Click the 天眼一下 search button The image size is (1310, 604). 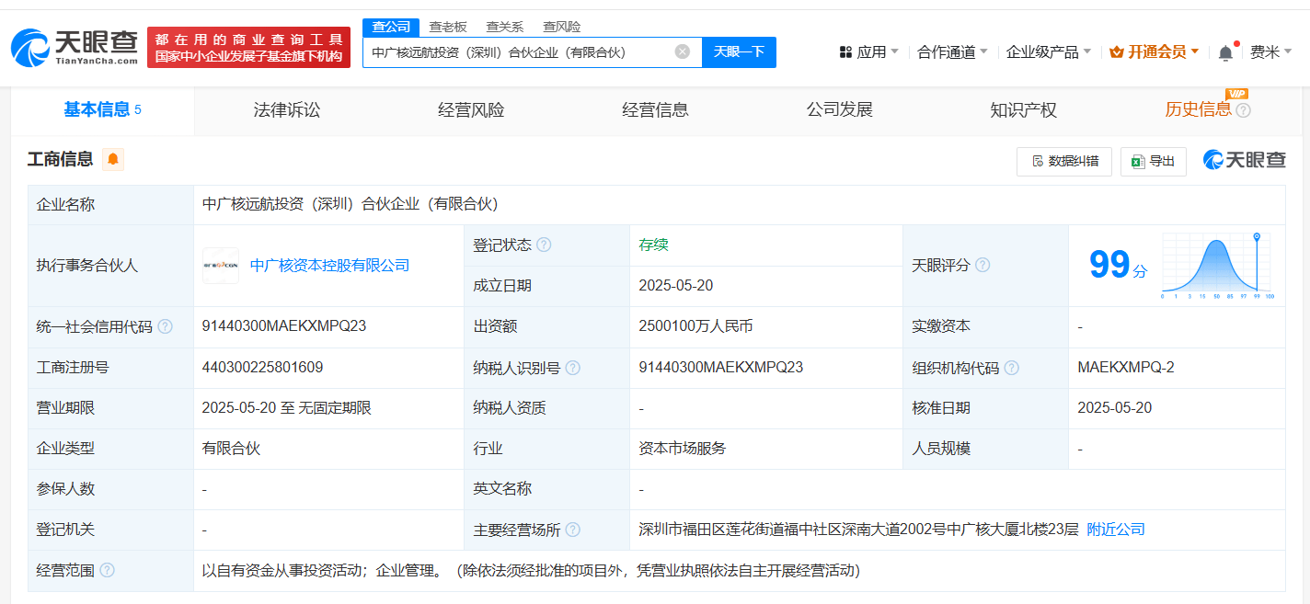pos(739,51)
